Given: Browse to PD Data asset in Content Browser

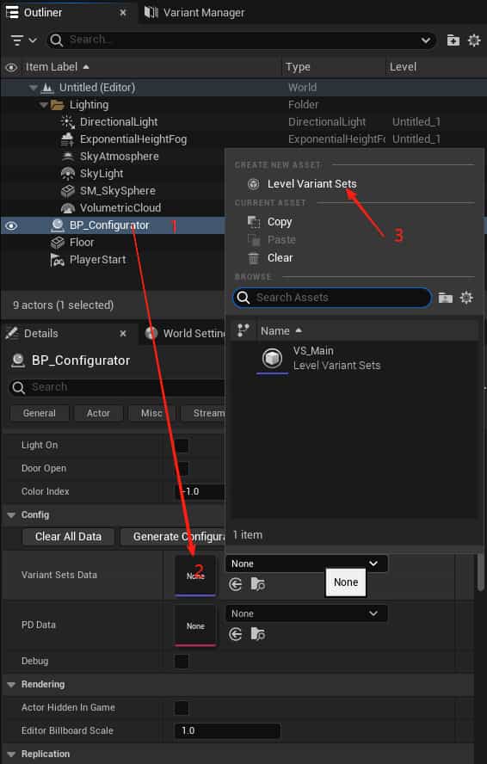Looking at the screenshot, I should [x=258, y=634].
